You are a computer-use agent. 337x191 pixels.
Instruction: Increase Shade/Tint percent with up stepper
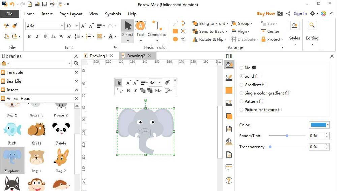pos(327,134)
